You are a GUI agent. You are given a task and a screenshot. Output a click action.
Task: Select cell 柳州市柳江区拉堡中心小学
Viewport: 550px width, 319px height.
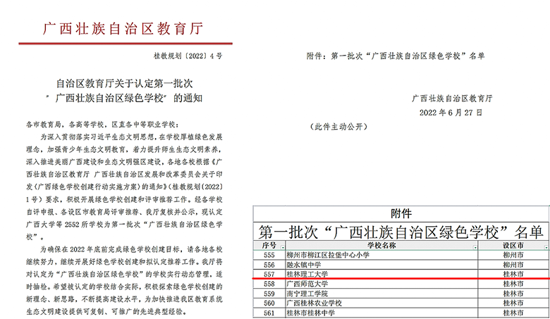pos(381,255)
